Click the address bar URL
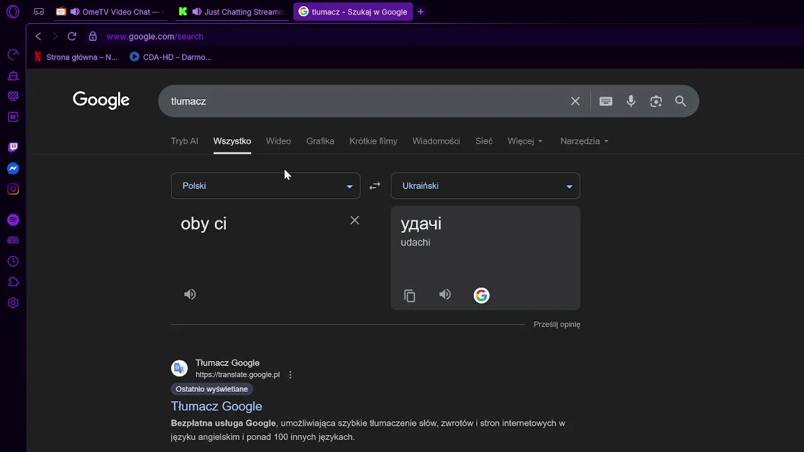This screenshot has height=452, width=804. coord(155,36)
